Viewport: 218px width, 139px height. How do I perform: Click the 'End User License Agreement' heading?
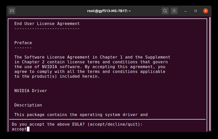(x=47, y=24)
